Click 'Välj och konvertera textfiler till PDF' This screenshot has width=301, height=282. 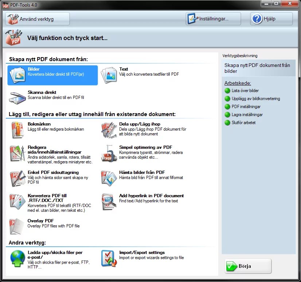[149, 74]
